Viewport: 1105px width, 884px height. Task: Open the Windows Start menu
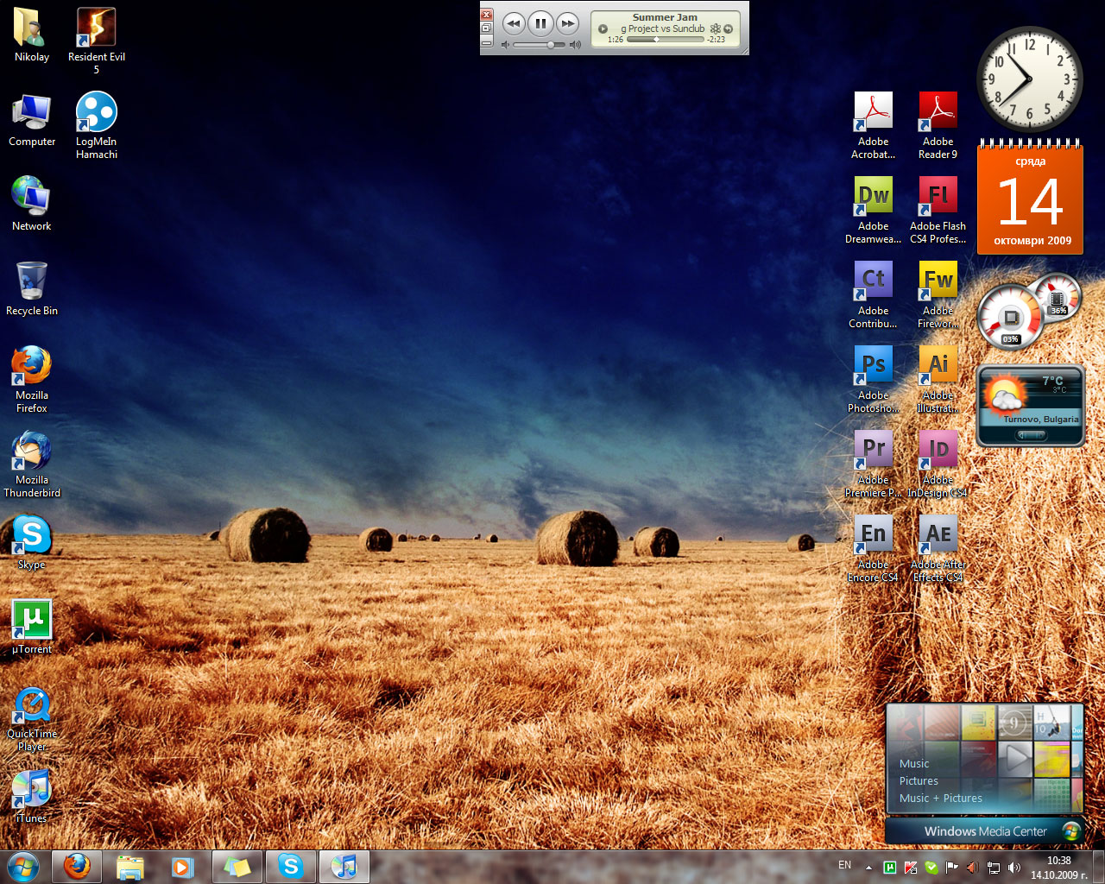22,866
